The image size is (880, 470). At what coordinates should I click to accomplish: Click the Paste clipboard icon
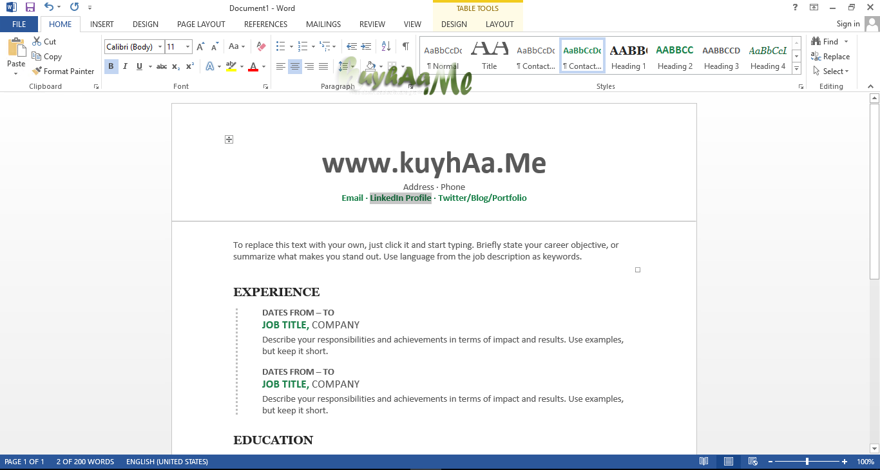click(16, 49)
